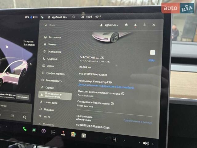This screenshot has width=197, height=148.
Task: Tap the notification bell icon
Action: [x=135, y=25]
